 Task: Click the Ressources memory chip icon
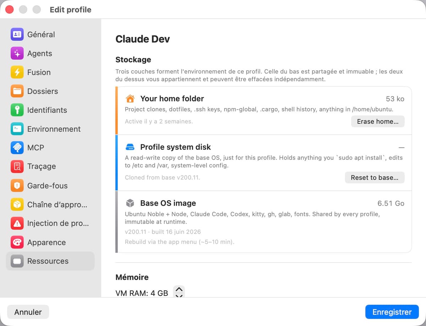pos(17,261)
